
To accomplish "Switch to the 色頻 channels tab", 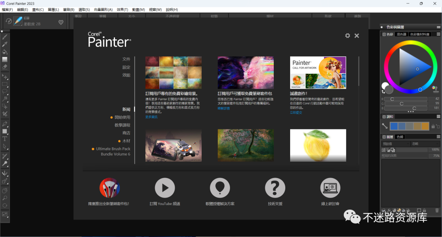I will coord(400,137).
